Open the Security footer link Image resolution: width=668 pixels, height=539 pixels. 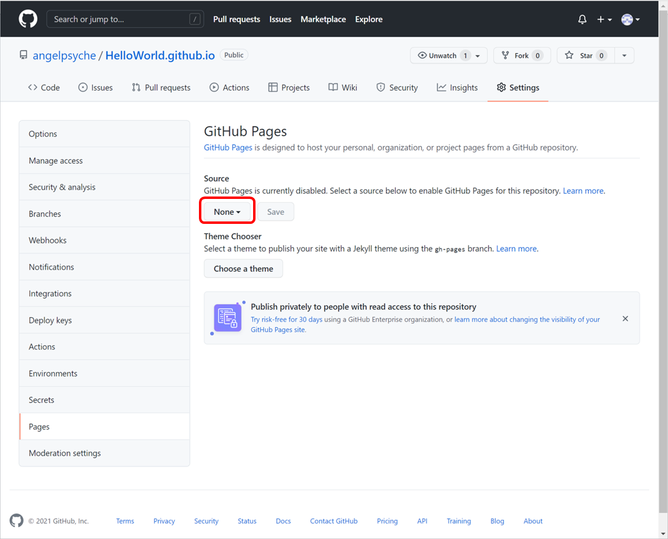(206, 521)
